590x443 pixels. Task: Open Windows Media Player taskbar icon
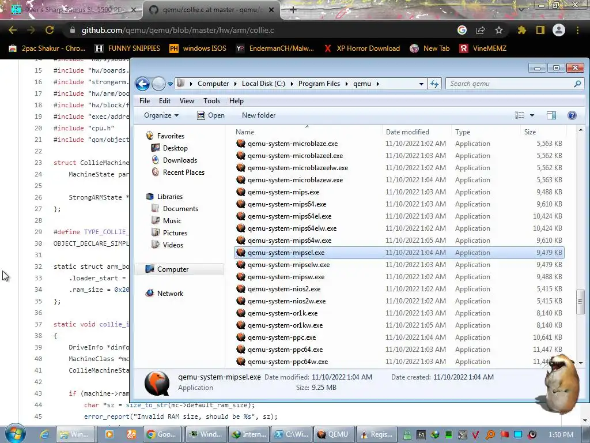109,434
